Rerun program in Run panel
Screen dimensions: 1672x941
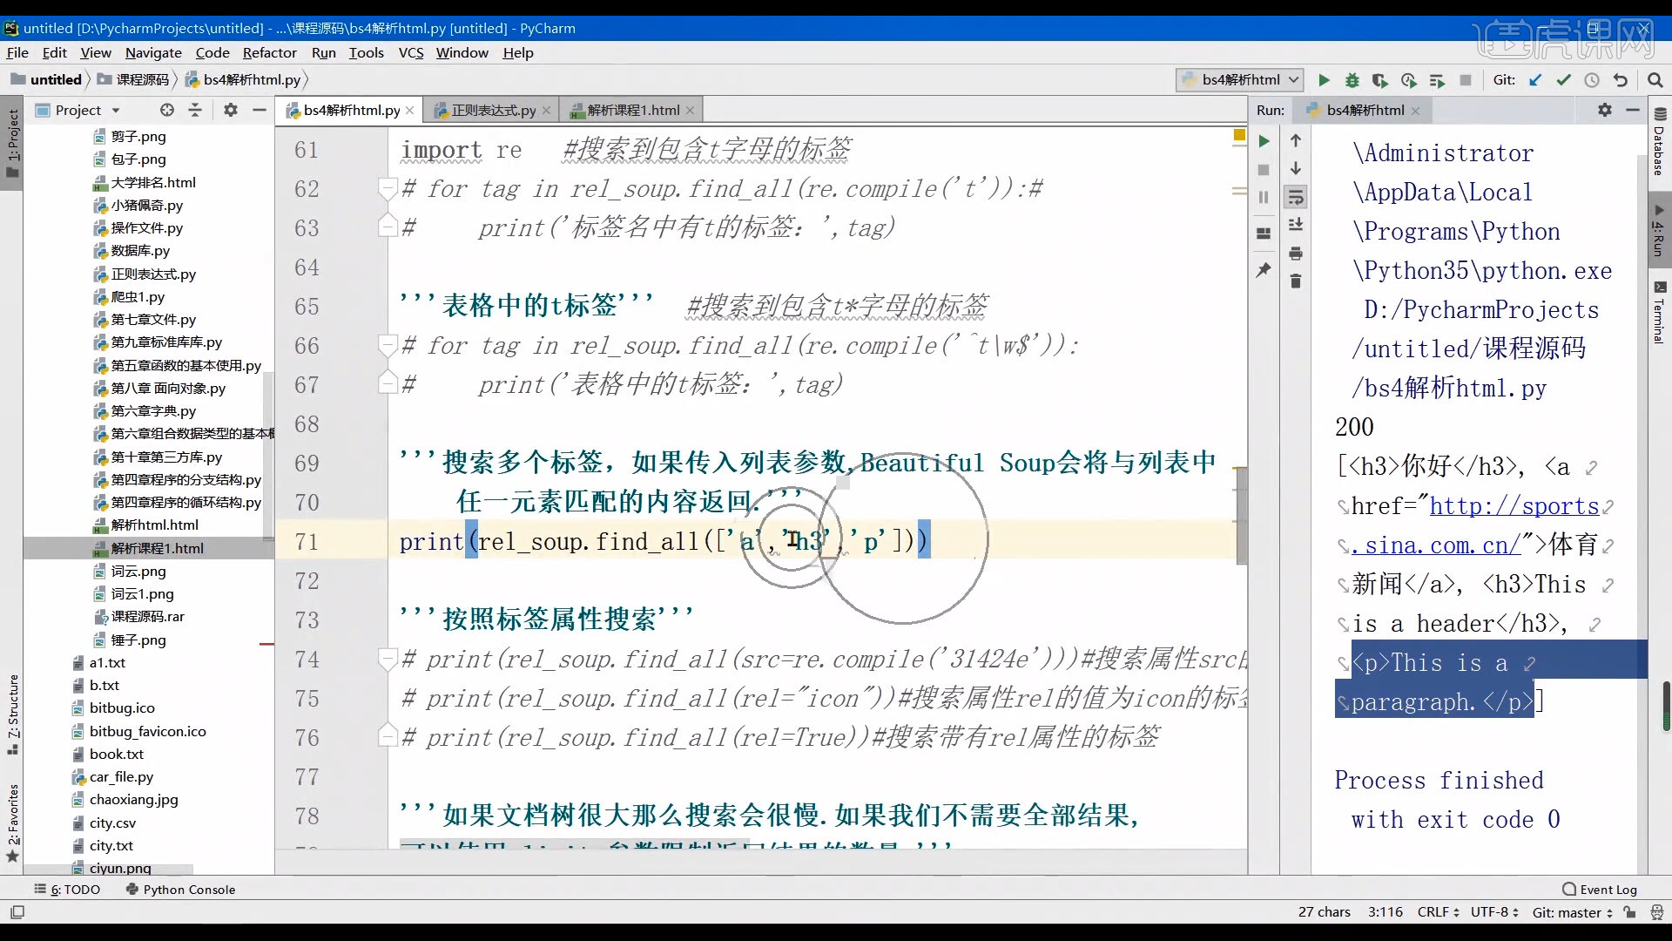coord(1264,141)
